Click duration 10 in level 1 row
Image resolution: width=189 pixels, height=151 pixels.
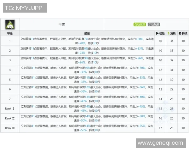click(183, 41)
